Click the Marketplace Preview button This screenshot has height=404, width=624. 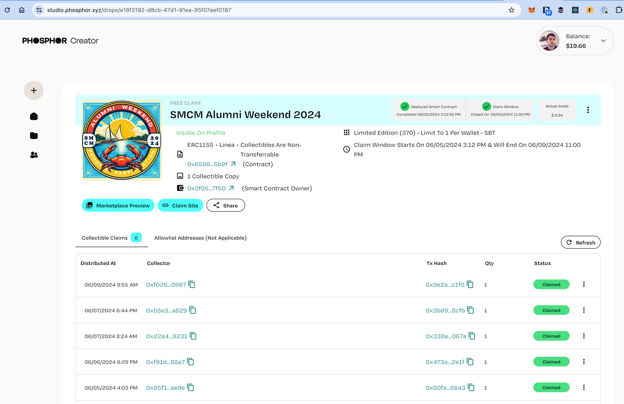[118, 205]
